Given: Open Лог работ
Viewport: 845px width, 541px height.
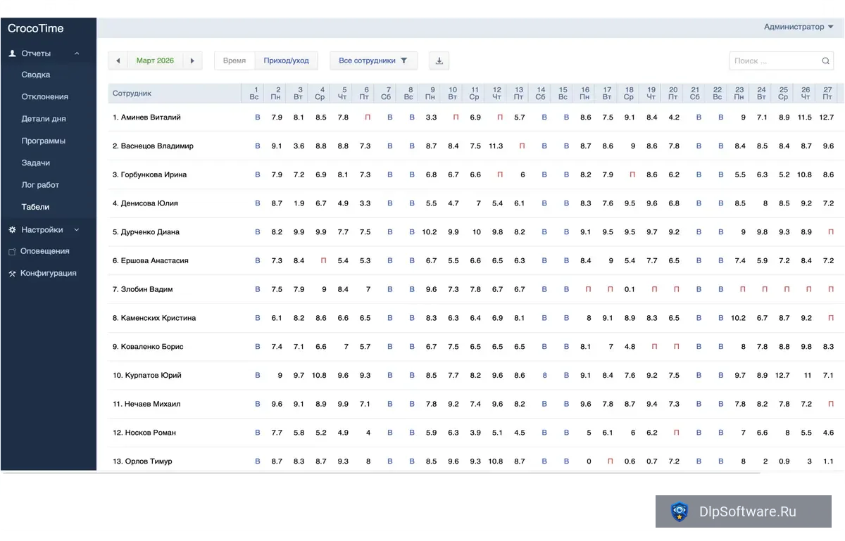Looking at the screenshot, I should (x=40, y=185).
